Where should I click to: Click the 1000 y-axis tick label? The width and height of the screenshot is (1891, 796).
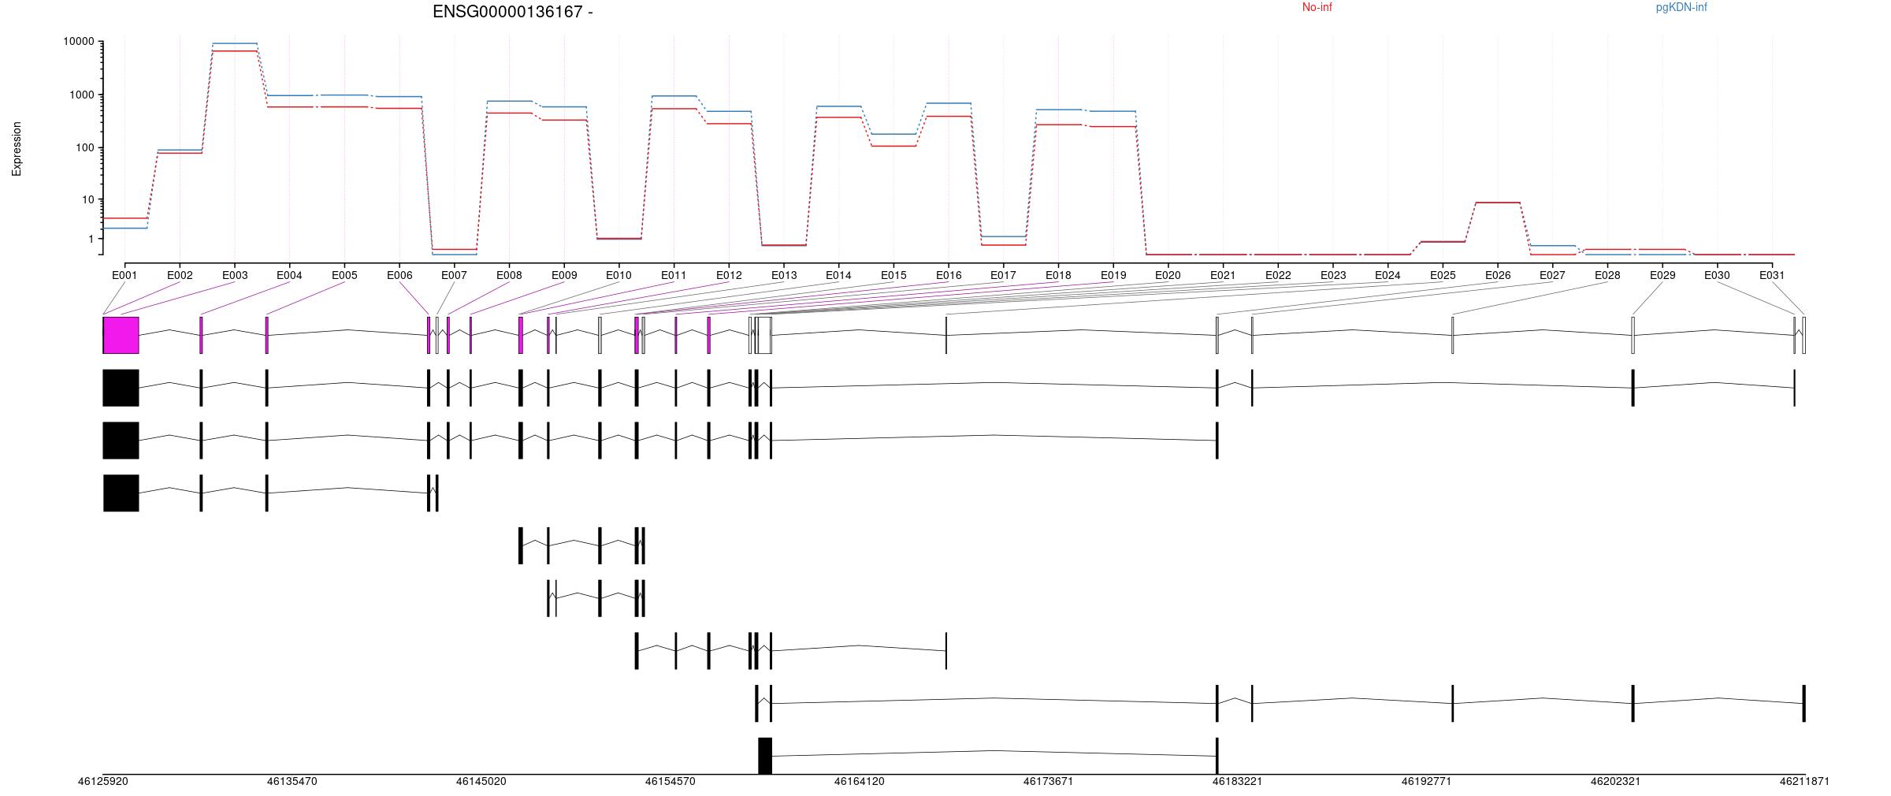[x=82, y=95]
